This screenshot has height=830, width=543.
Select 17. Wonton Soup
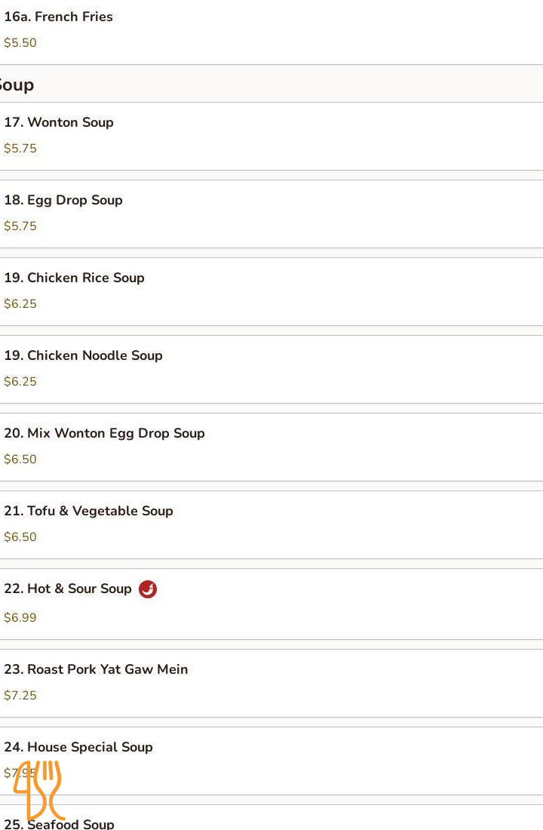coord(59,122)
